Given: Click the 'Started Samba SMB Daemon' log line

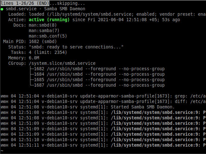Looking at the screenshot, I should pos(87,107).
